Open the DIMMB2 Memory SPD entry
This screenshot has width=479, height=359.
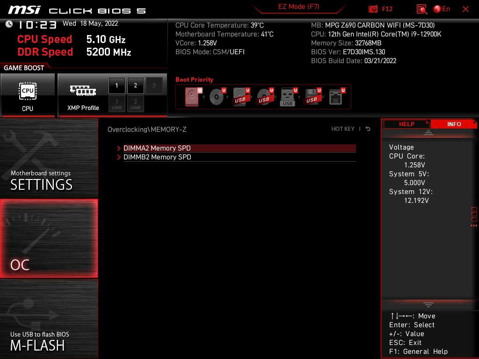pyautogui.click(x=239, y=157)
